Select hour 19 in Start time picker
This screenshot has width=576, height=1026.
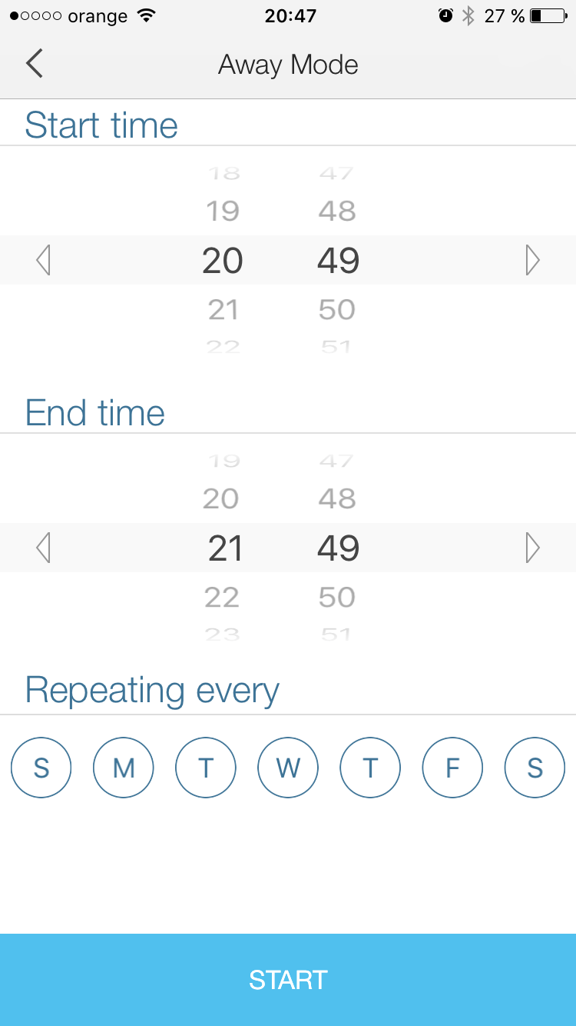tap(223, 211)
